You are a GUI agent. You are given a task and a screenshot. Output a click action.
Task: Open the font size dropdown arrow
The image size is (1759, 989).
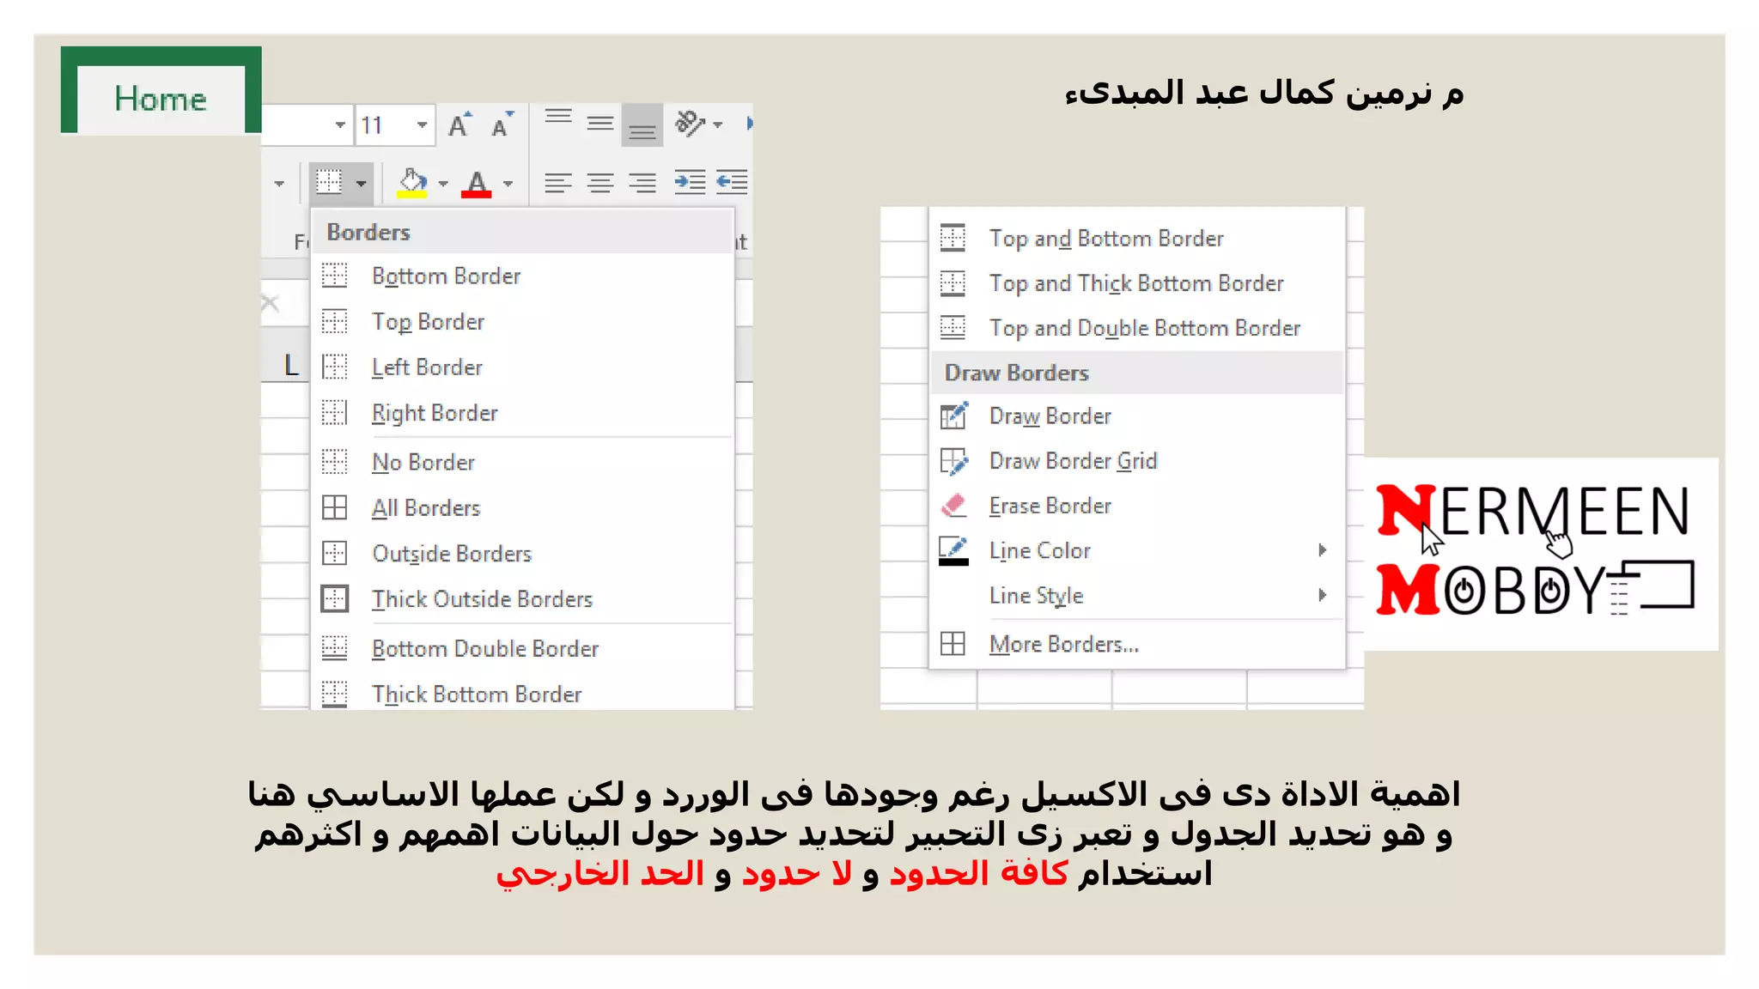click(422, 125)
